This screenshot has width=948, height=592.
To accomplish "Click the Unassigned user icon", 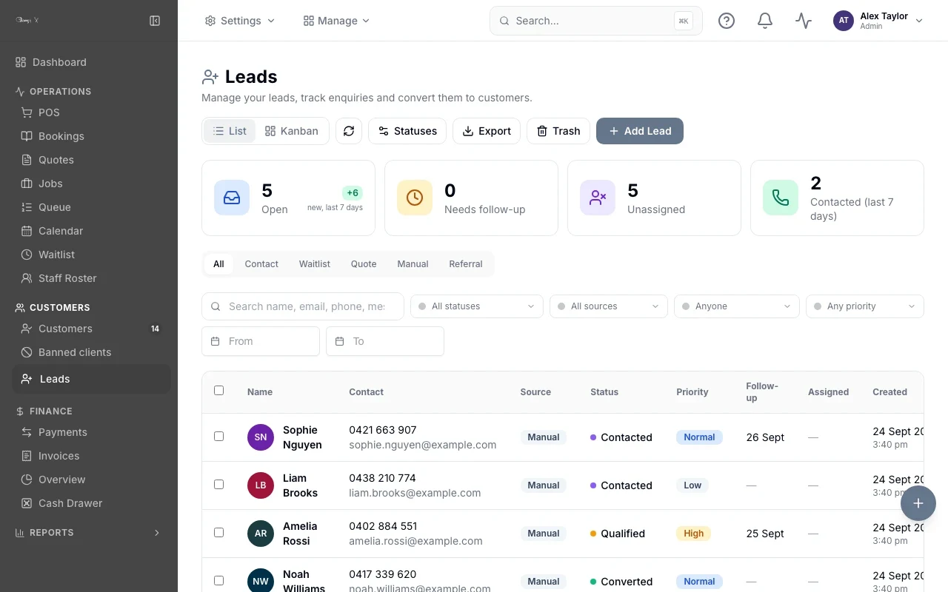I will click(598, 198).
